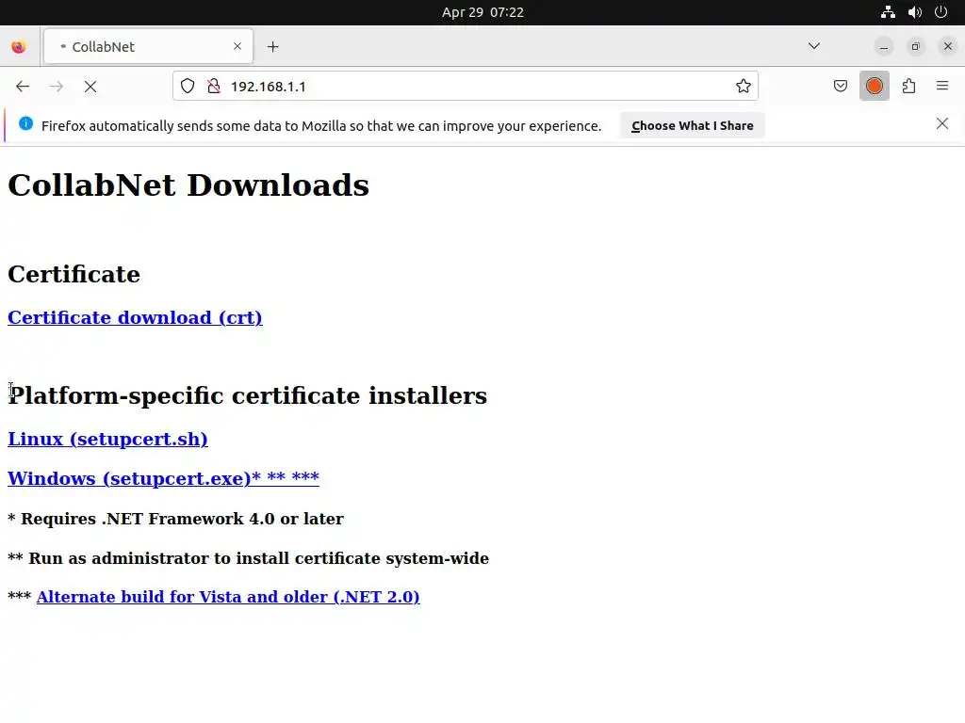This screenshot has height=723, width=965.
Task: Switch to the CollabNet tab
Action: (148, 47)
